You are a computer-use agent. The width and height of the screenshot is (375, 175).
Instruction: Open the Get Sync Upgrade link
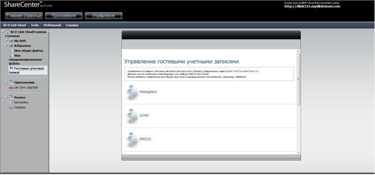pos(26,87)
